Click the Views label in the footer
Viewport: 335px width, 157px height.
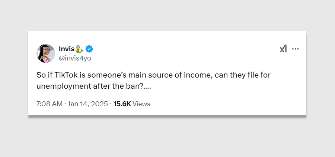click(x=141, y=104)
